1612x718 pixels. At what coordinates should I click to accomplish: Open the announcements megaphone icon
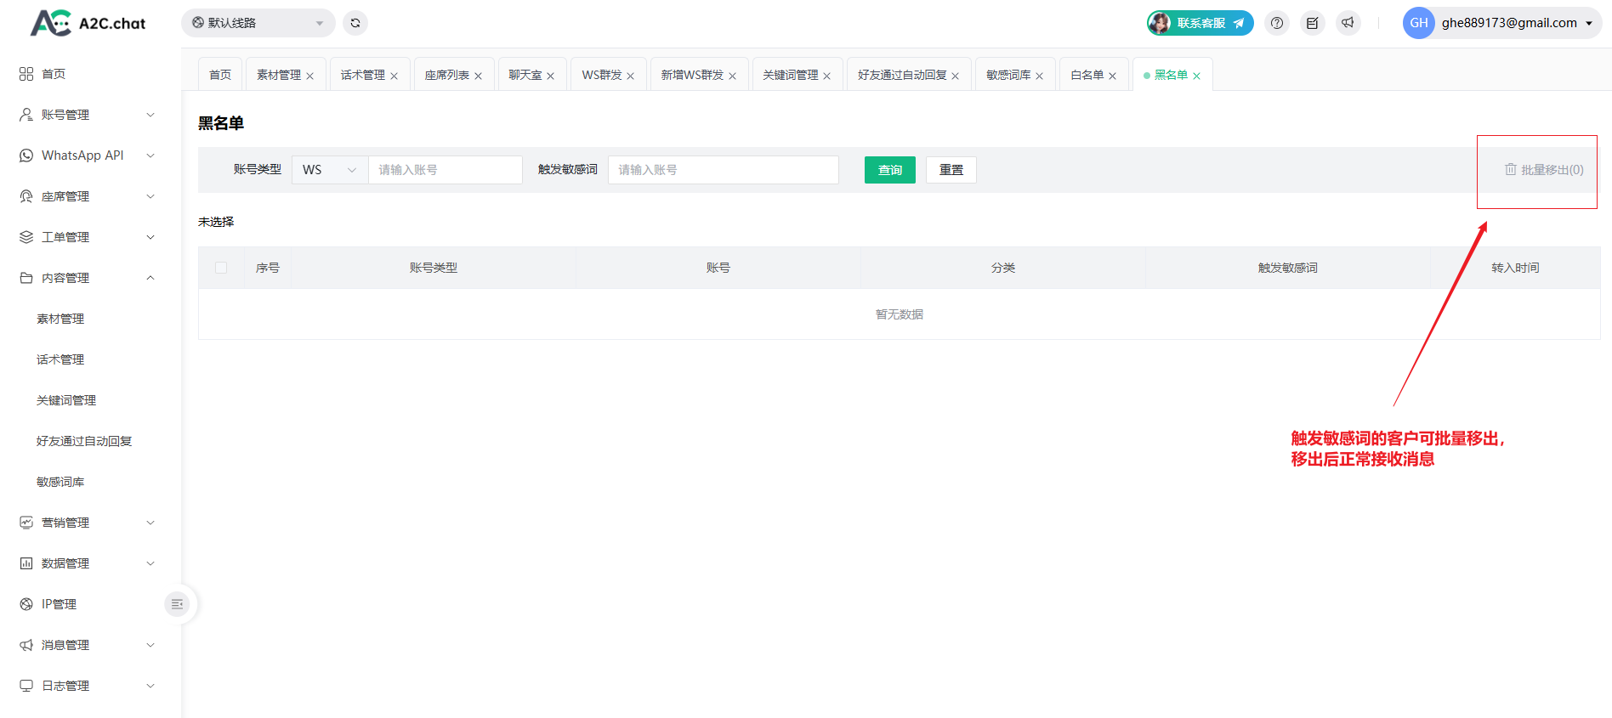coord(1348,23)
